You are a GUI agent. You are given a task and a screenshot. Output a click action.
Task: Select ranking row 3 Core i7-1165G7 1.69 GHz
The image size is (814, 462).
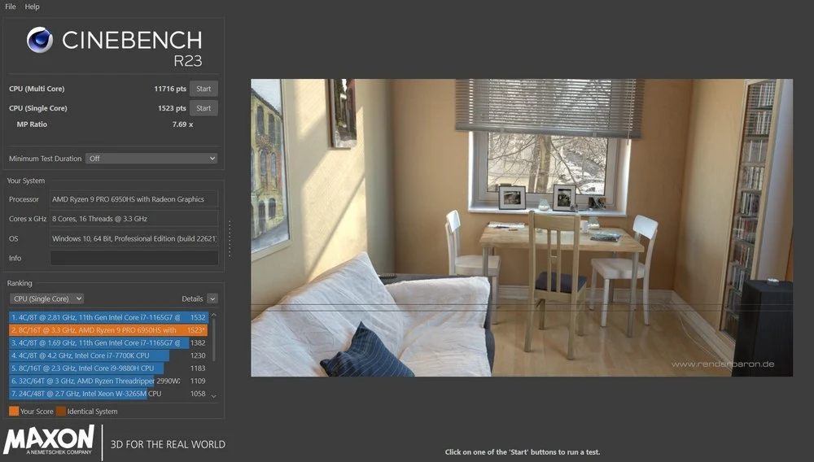pyautogui.click(x=108, y=342)
